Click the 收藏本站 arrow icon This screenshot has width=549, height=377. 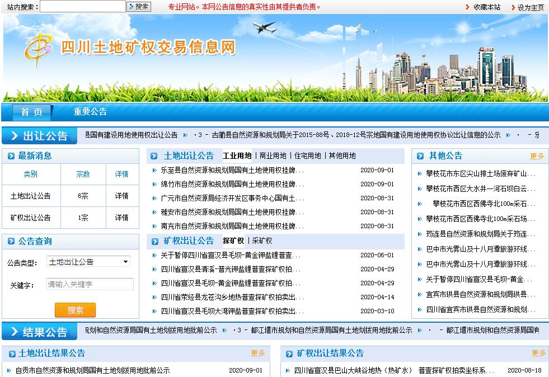[468, 7]
